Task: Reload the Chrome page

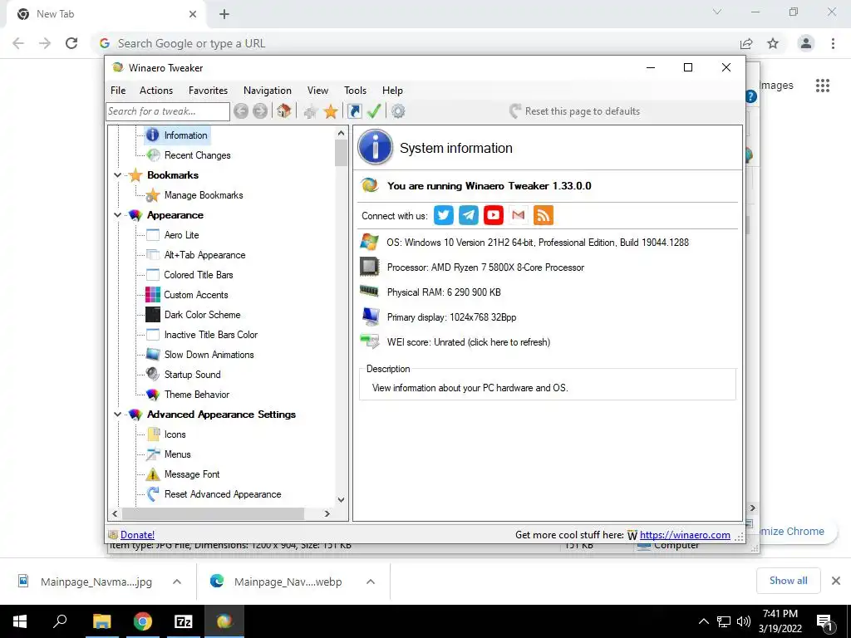Action: (x=71, y=43)
